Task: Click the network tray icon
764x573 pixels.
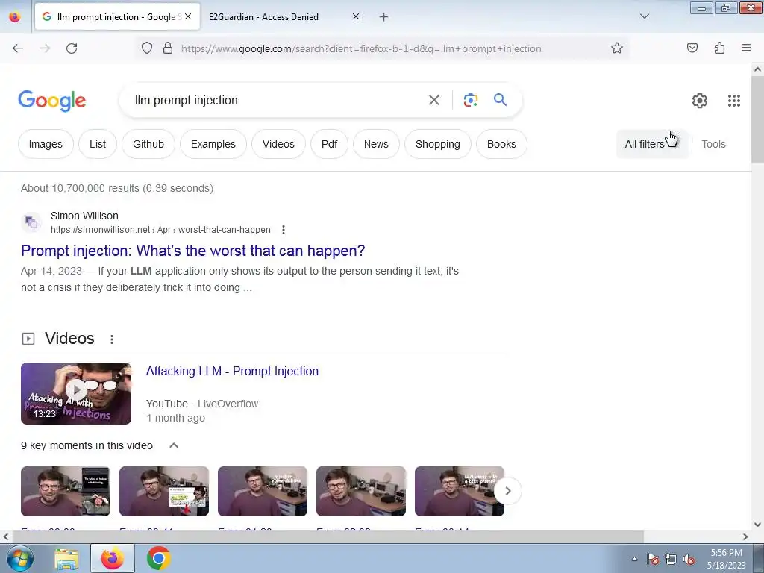Action: coord(671,560)
